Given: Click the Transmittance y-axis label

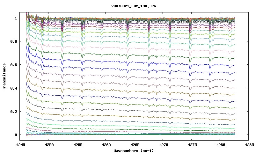Looking at the screenshot, I should [x=4, y=76].
